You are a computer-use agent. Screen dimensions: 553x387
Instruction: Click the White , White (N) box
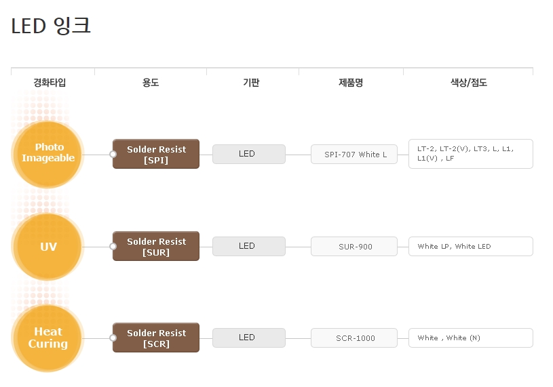470,338
